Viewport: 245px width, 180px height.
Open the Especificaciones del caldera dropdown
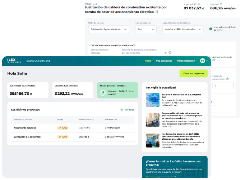[182, 29]
